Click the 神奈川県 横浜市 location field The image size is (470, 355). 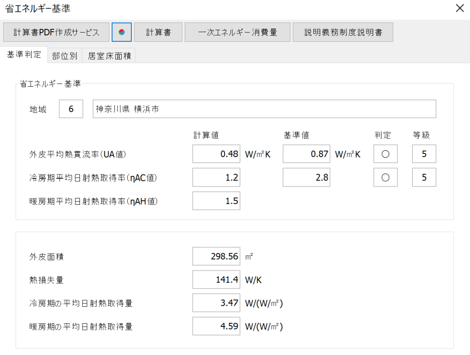click(x=264, y=109)
